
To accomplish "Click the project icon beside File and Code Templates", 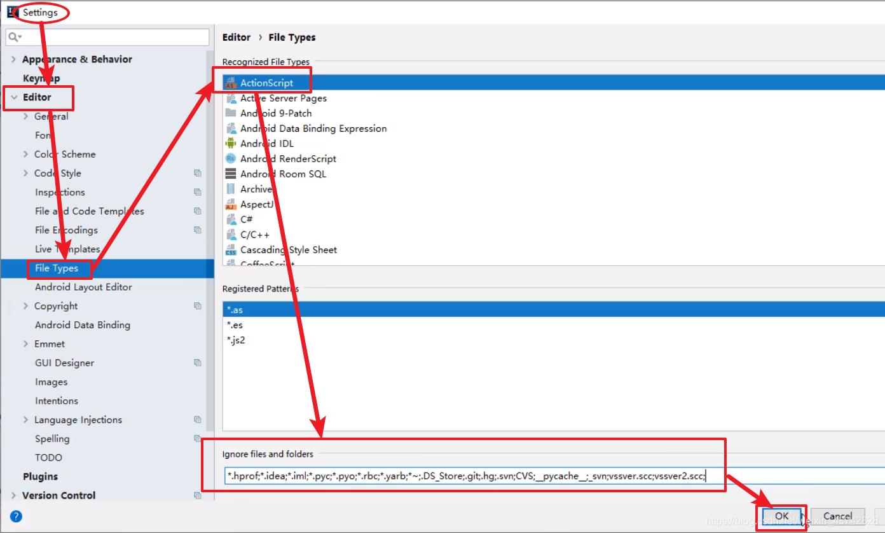I will [198, 211].
